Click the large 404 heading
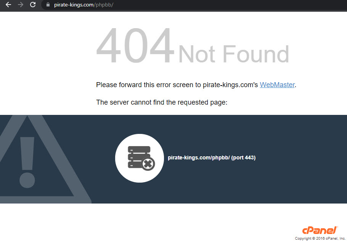 [x=135, y=45]
